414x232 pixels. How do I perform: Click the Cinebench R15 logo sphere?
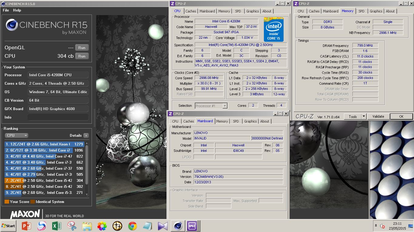click(12, 25)
